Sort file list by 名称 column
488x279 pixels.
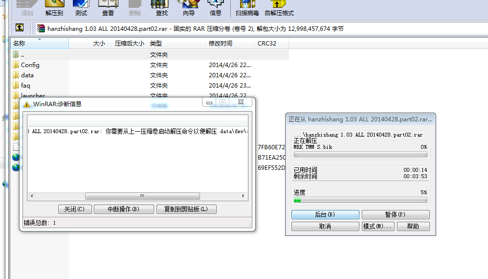tap(40, 43)
